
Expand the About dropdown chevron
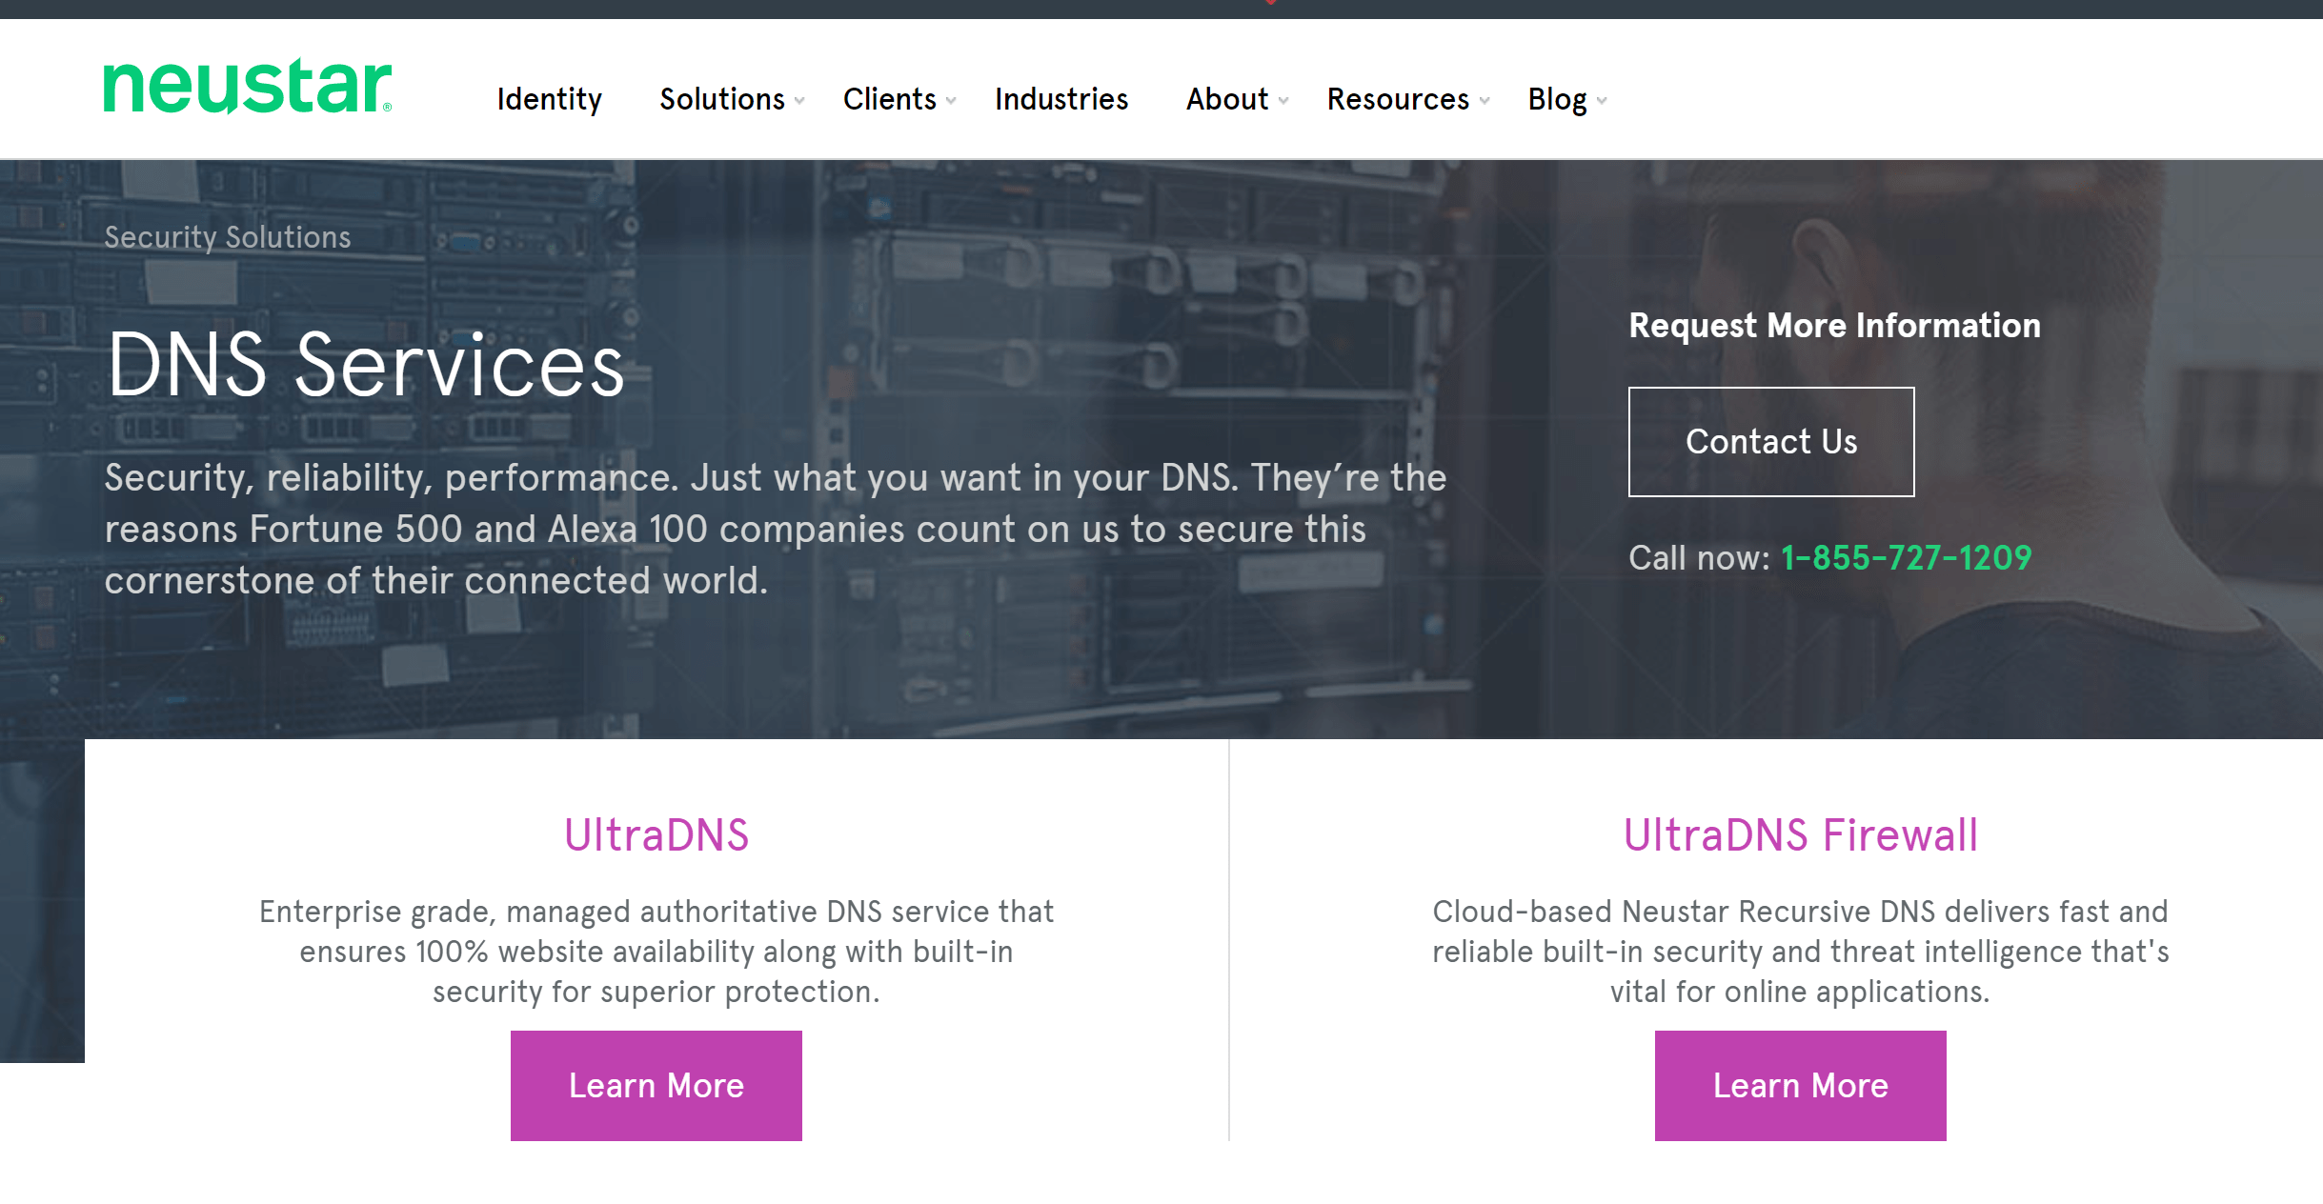point(1283,101)
